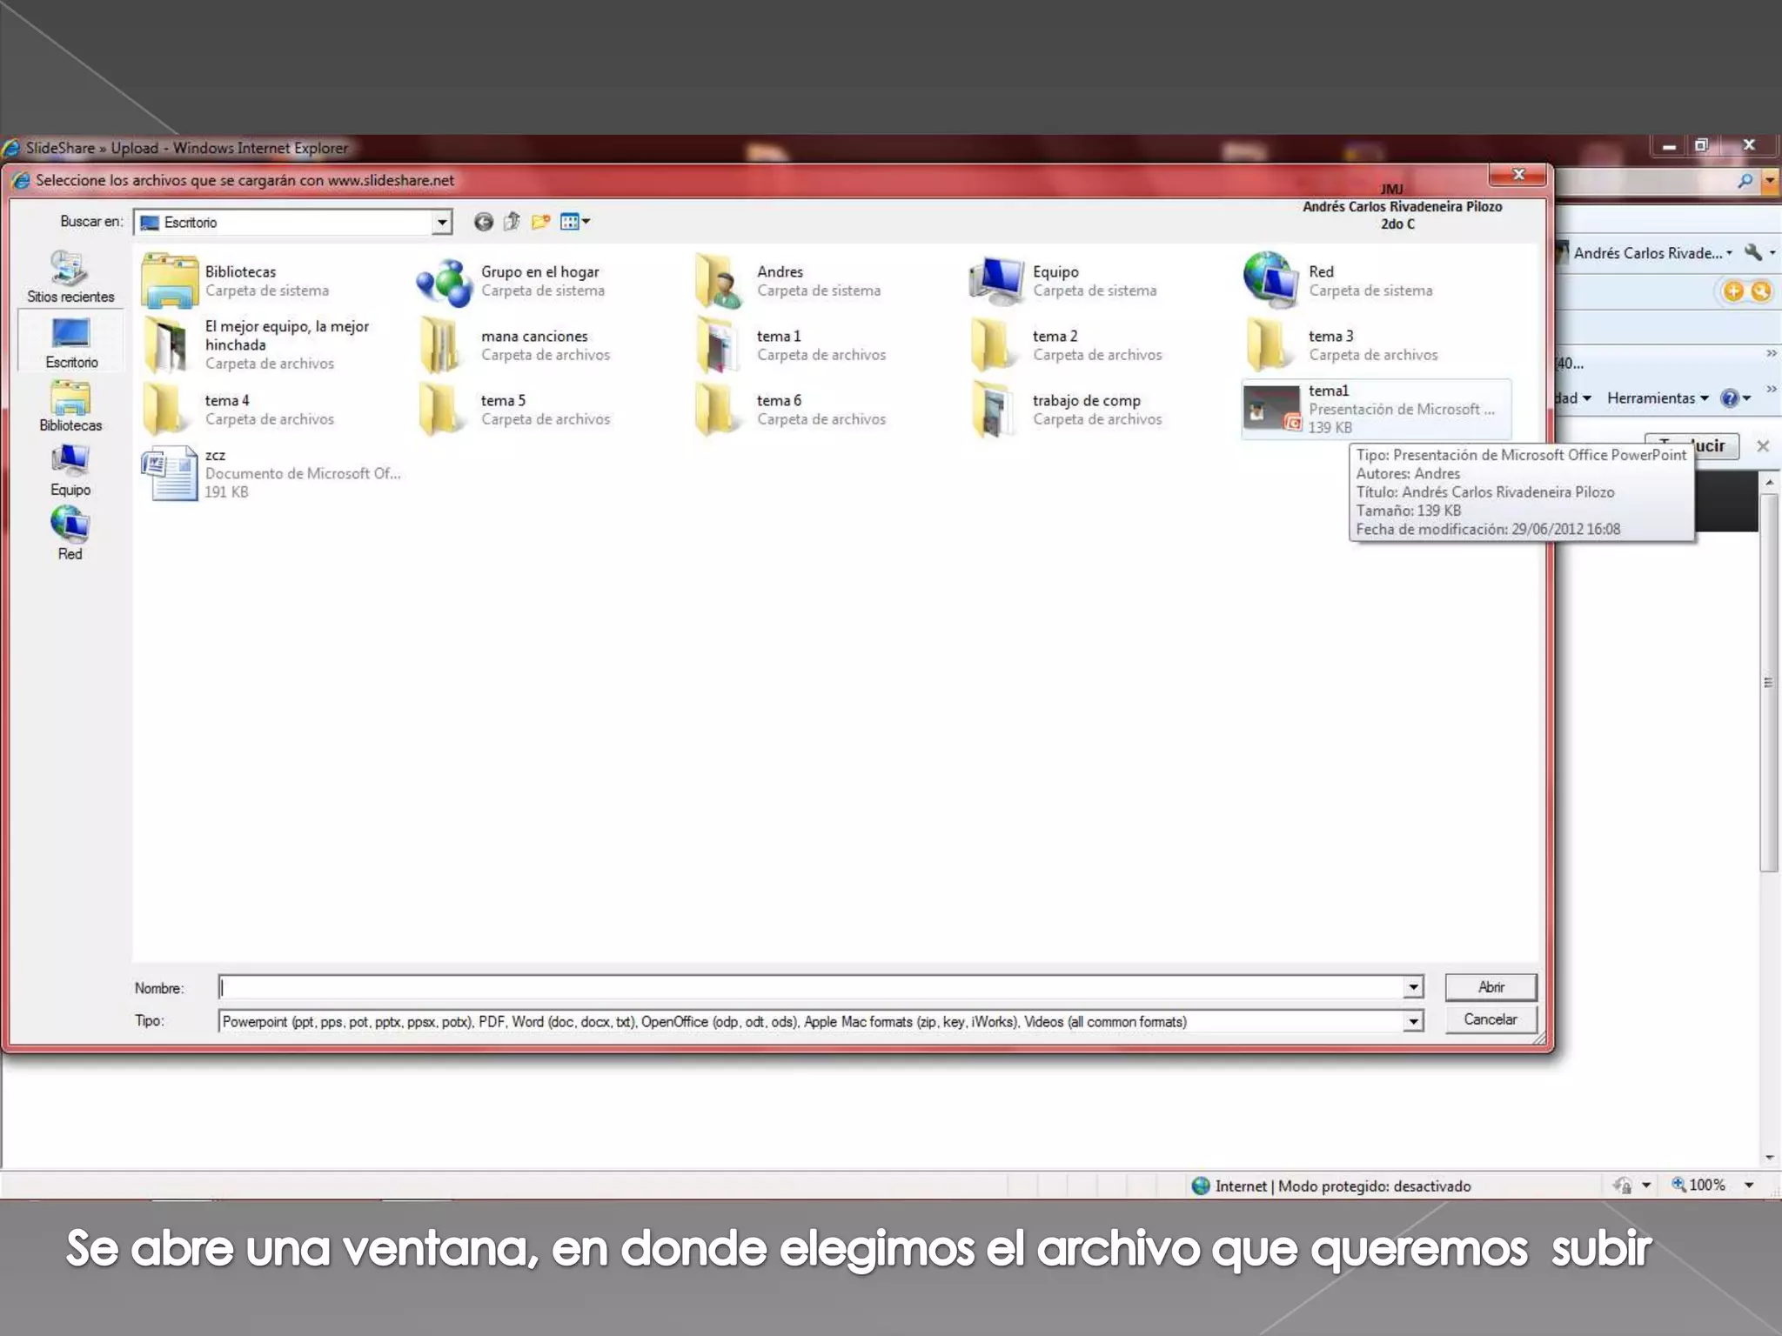Select Red in the places bar
The height and width of the screenshot is (1336, 1782).
(70, 535)
